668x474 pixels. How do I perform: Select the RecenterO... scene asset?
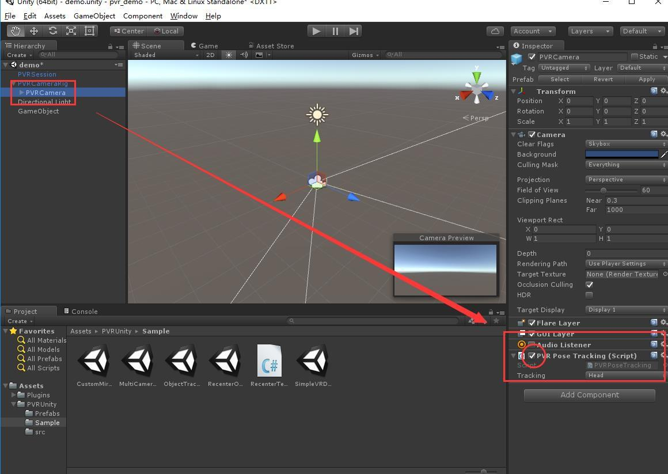click(x=225, y=361)
